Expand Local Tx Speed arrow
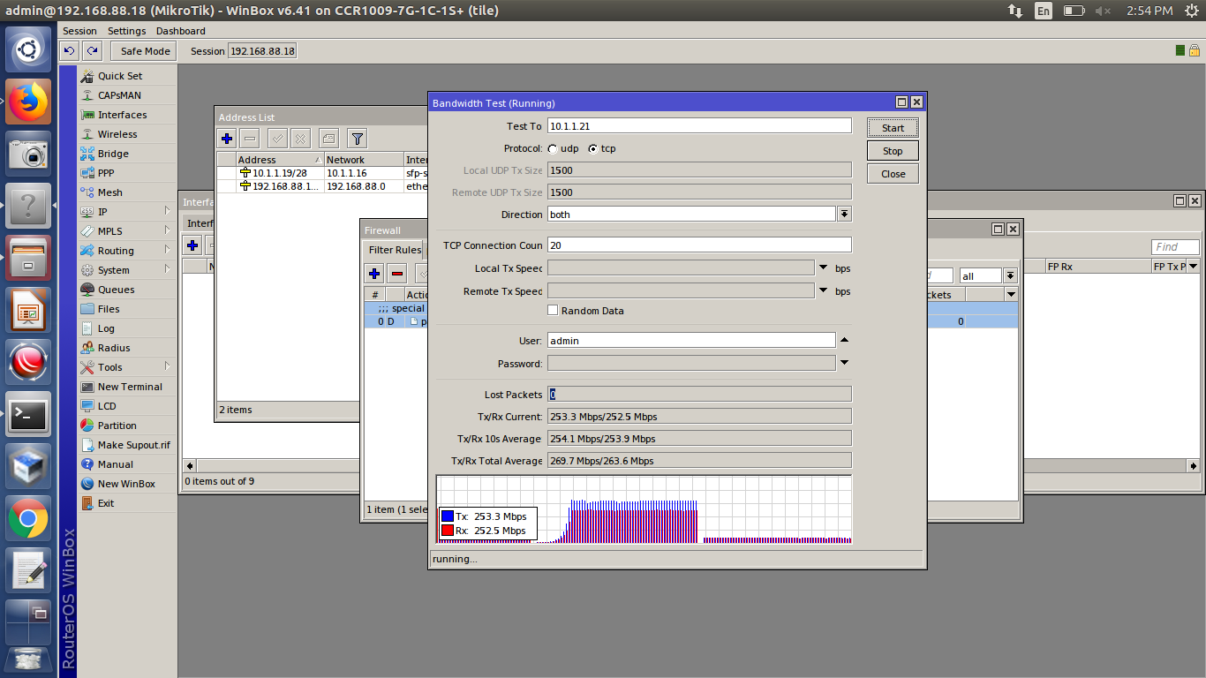Image resolution: width=1206 pixels, height=678 pixels. [x=823, y=267]
